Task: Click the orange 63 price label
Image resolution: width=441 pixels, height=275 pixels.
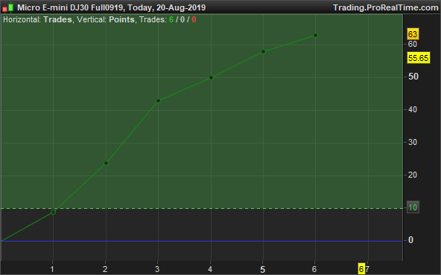Action: (413, 34)
